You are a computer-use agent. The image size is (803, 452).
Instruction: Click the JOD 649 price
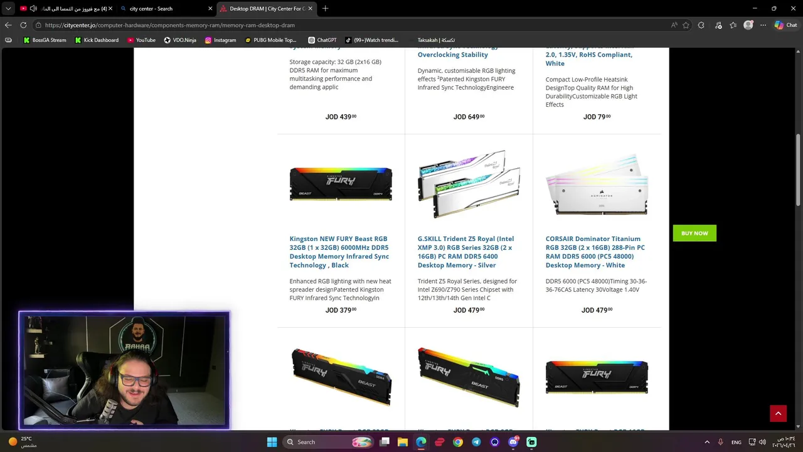coord(469,117)
